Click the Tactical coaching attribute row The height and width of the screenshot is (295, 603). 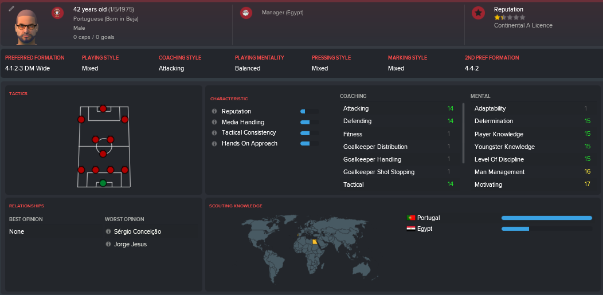click(400, 185)
